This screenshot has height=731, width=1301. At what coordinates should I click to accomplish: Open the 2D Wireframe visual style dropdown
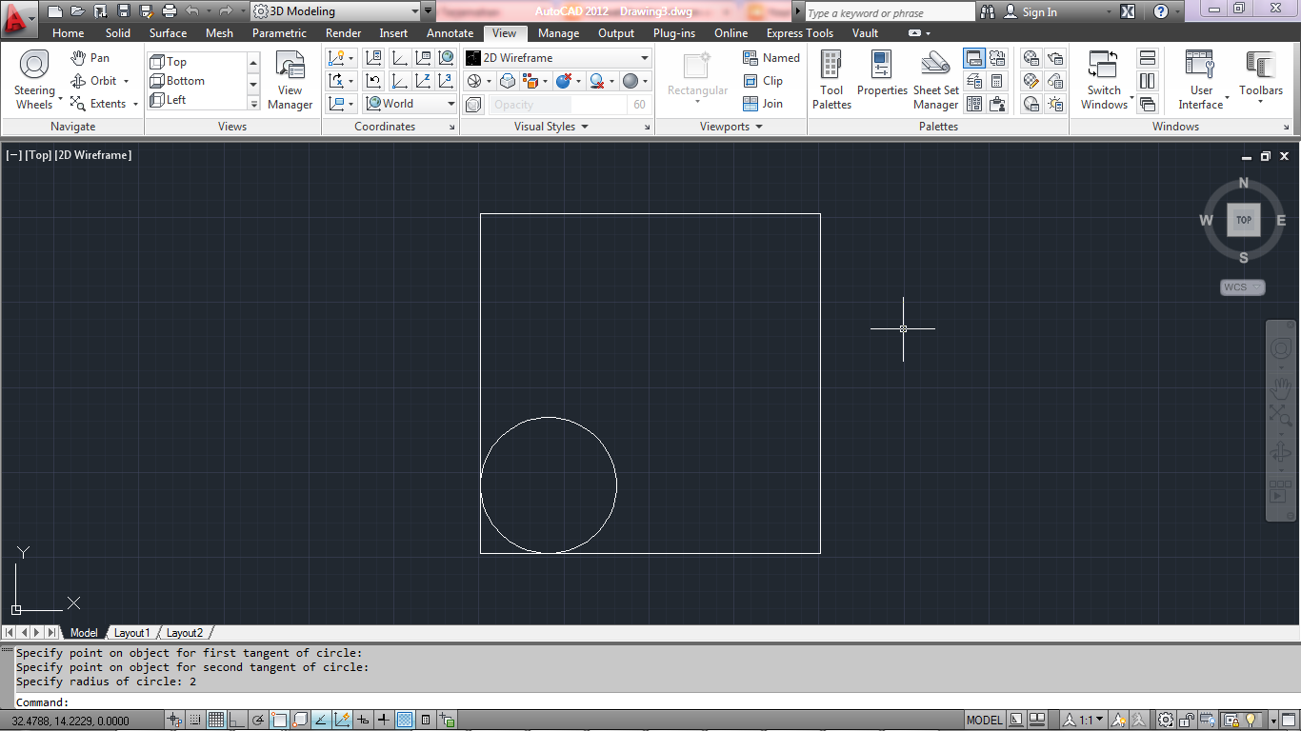pyautogui.click(x=644, y=57)
